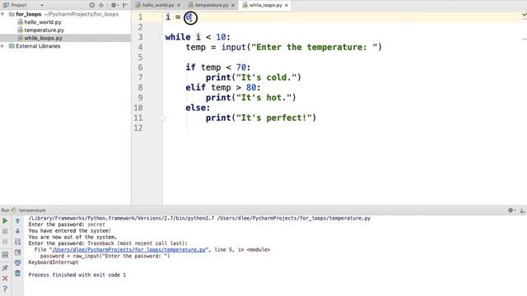The width and height of the screenshot is (527, 296).
Task: Click print "It's cold." statement
Action: [x=254, y=77]
